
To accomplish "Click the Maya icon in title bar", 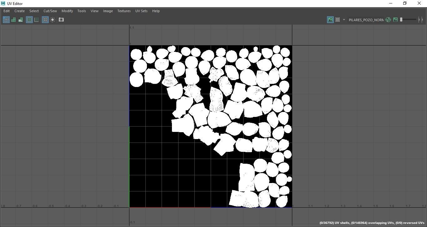I will [x=3, y=3].
